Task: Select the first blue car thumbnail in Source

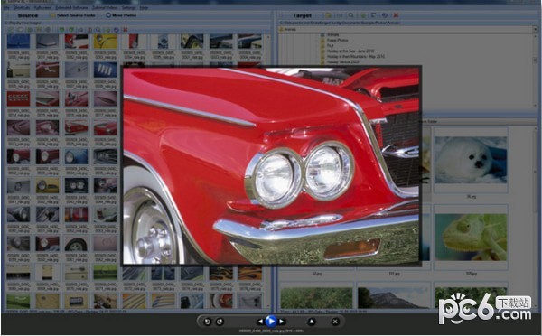Action: pyautogui.click(x=18, y=42)
